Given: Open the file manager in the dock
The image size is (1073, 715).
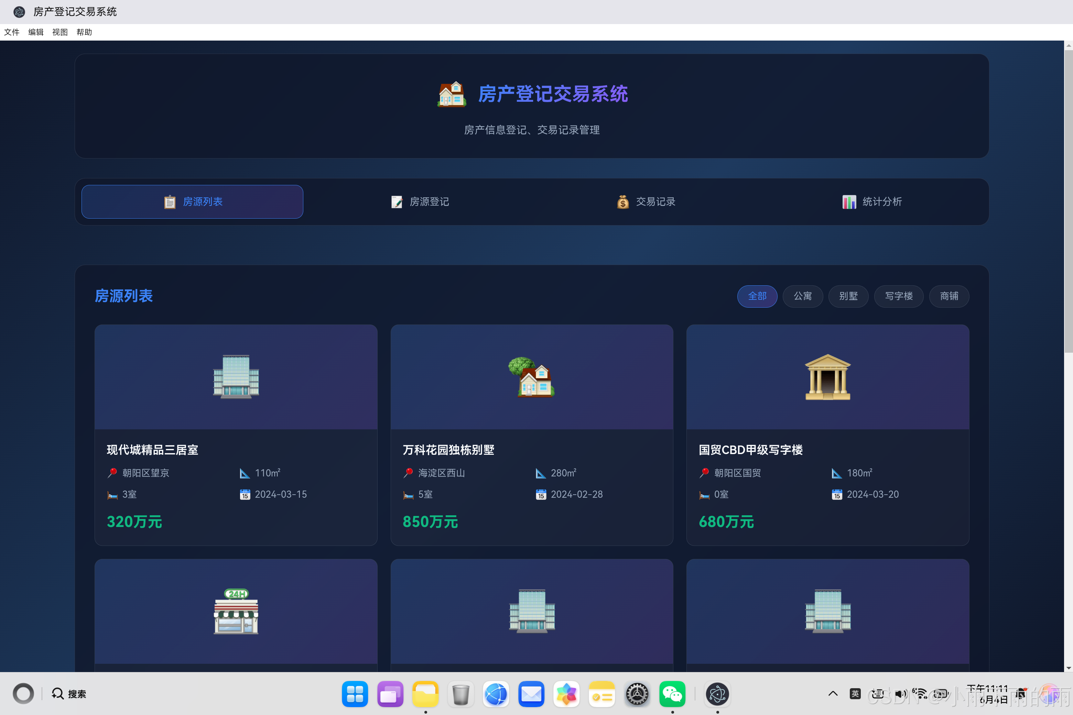Looking at the screenshot, I should tap(425, 694).
